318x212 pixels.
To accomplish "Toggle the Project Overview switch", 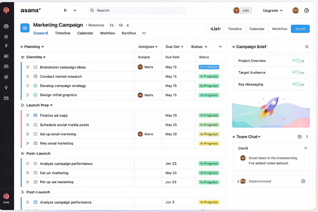I will [x=298, y=61].
